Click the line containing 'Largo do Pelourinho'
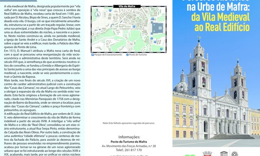 tap(42, 88)
